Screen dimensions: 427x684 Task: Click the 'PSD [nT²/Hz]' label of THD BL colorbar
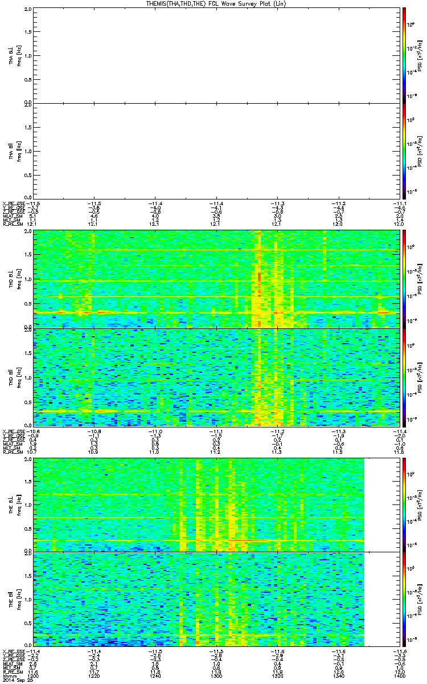[420, 279]
